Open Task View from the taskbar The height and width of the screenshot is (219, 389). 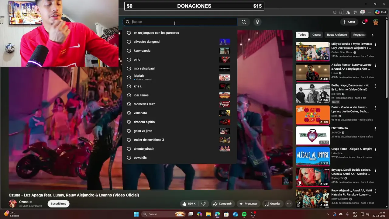[191, 214]
